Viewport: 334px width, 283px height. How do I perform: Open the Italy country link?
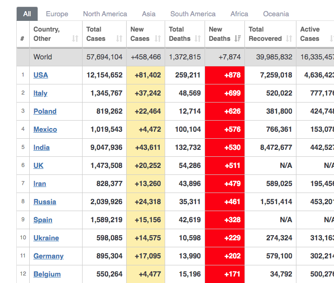40,93
